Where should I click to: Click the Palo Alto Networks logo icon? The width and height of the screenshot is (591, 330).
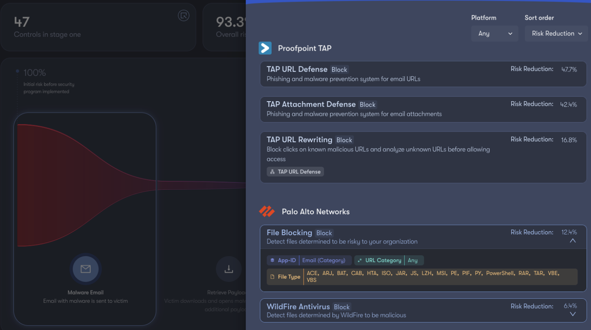pyautogui.click(x=267, y=211)
